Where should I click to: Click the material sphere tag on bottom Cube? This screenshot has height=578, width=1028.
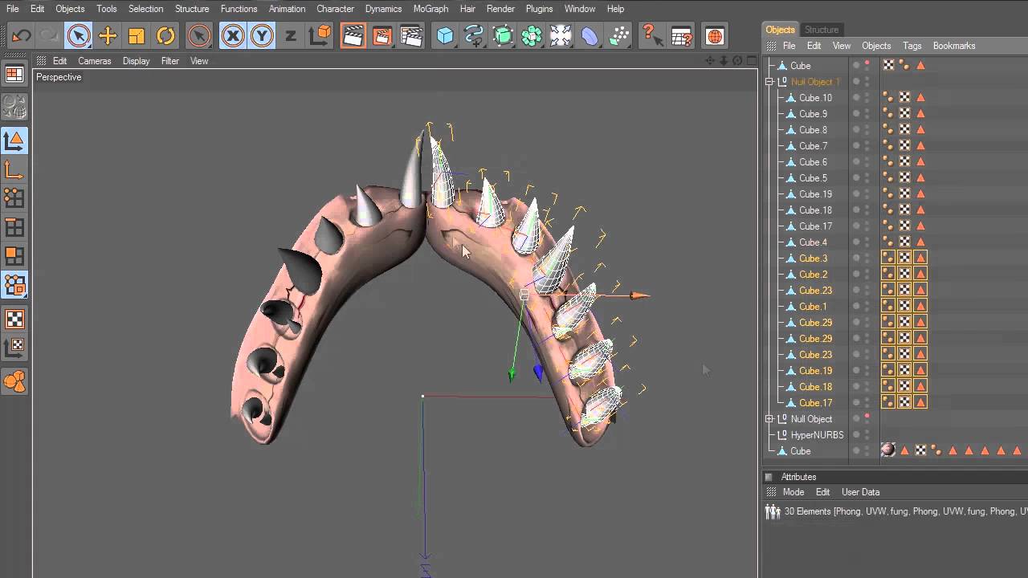[x=887, y=450]
